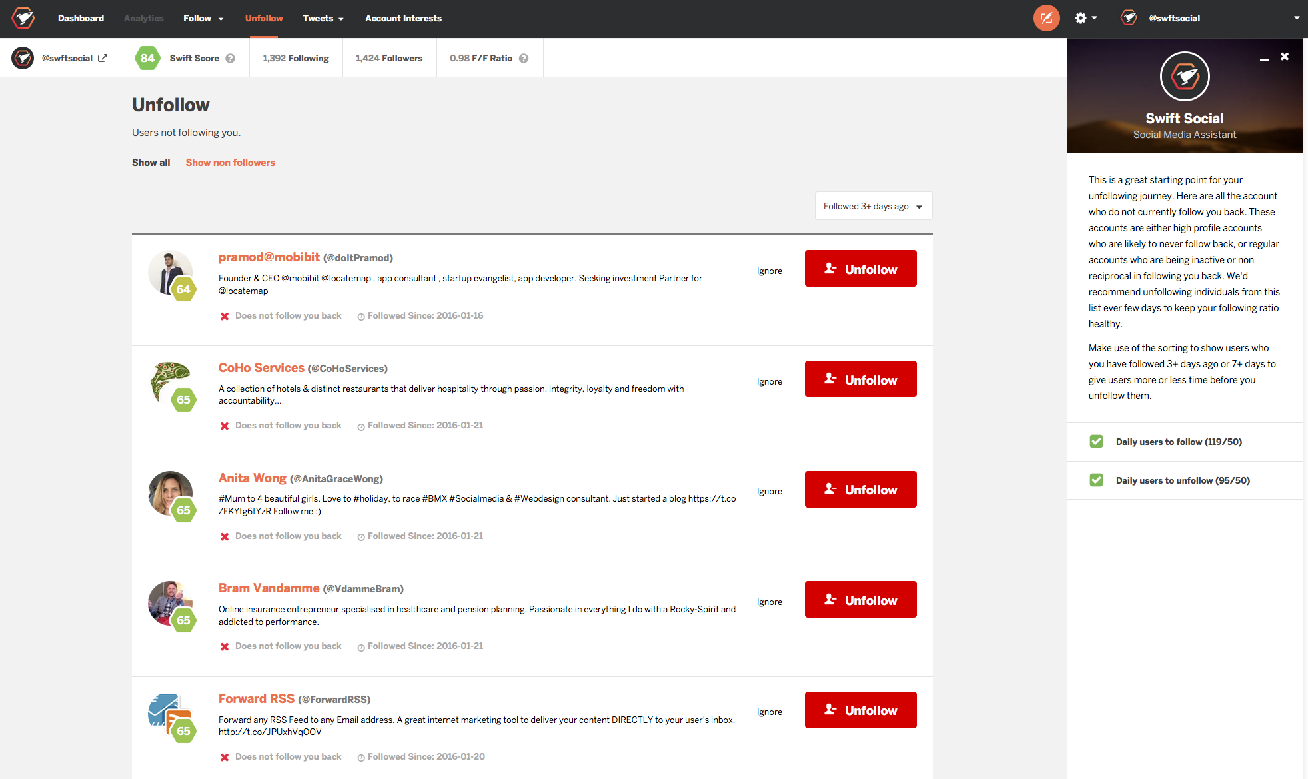Click the red X non-follower icon on pramod's row

225,316
